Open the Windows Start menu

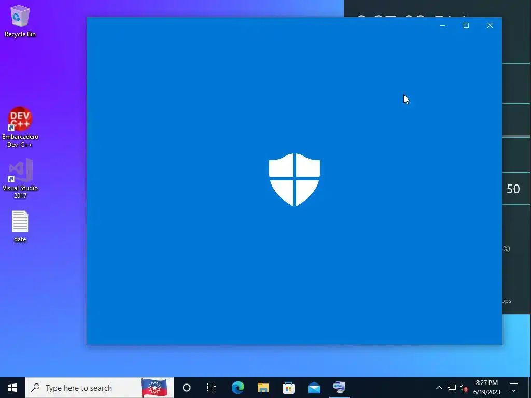[x=12, y=388]
